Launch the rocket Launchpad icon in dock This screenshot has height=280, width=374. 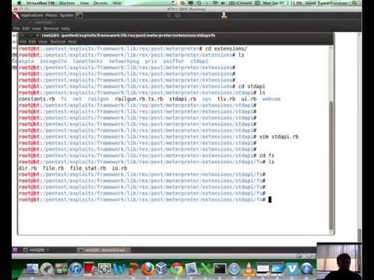pyautogui.click(x=47, y=269)
